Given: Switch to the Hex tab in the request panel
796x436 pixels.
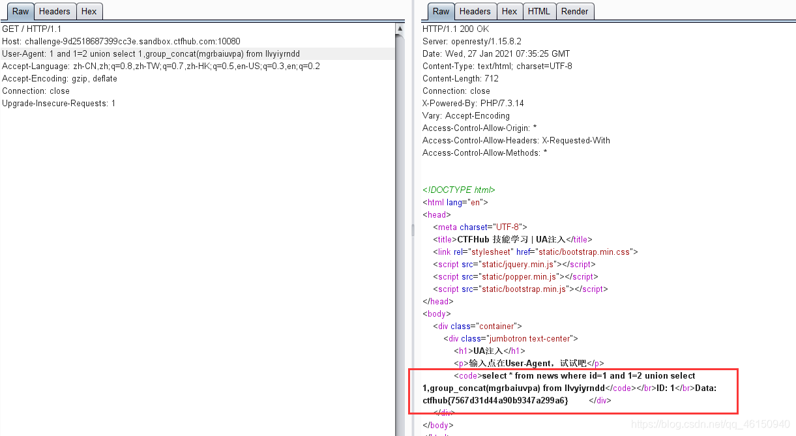Looking at the screenshot, I should pyautogui.click(x=89, y=11).
